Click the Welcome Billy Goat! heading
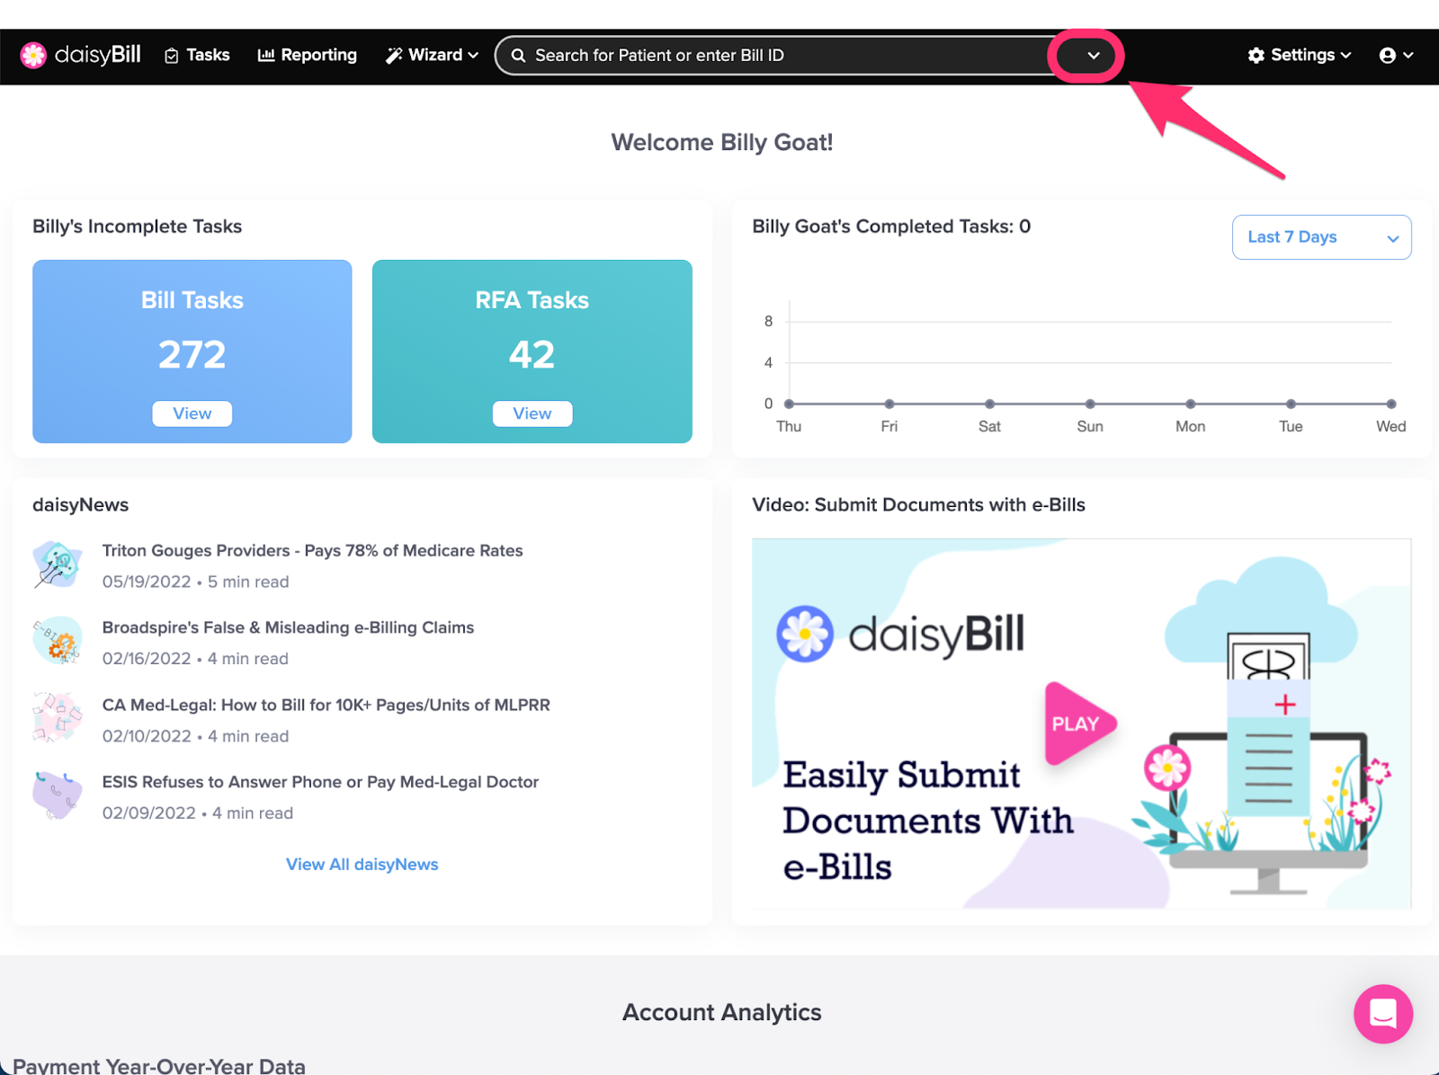1439x1075 pixels. point(722,142)
